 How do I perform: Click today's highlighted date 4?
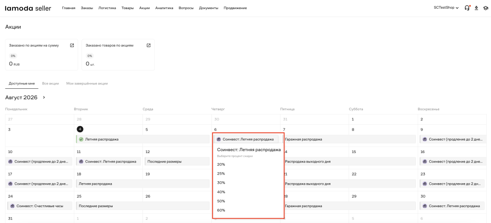click(x=80, y=129)
